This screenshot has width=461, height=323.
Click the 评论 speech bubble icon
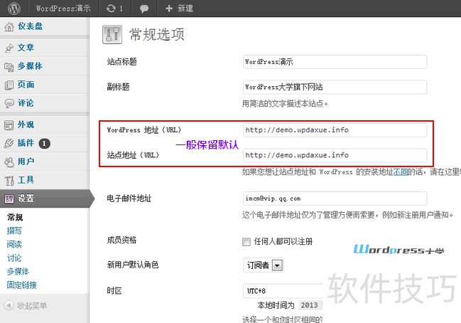pyautogui.click(x=9, y=103)
